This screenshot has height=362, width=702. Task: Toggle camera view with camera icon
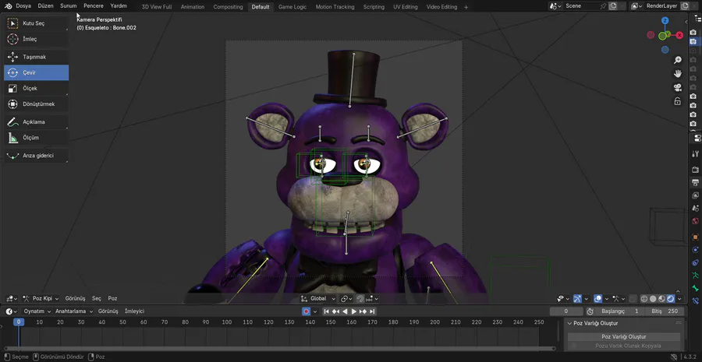[x=678, y=88]
